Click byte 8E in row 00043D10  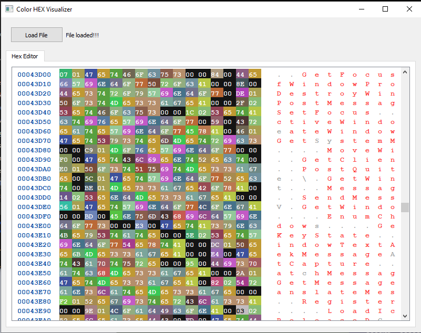click(x=242, y=84)
